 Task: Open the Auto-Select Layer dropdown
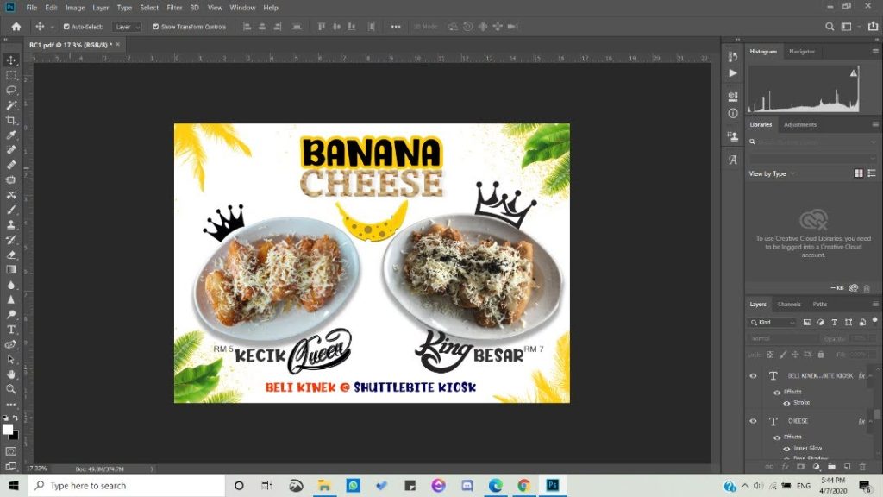pos(127,27)
